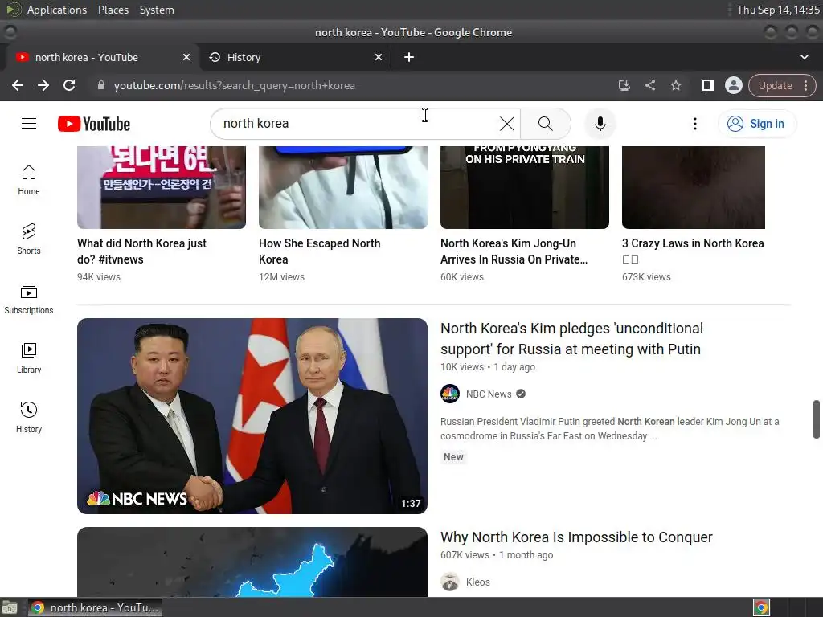Play the blue map Kleos thumbnail

pos(252,562)
